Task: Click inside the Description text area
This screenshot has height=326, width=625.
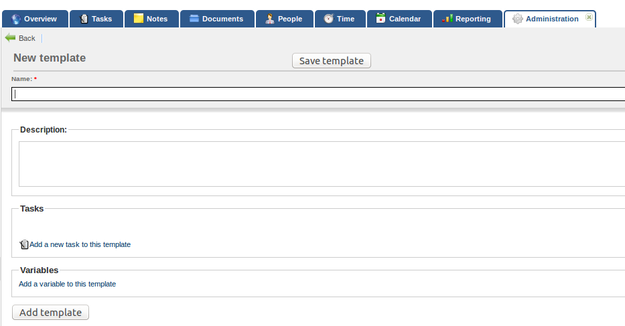Action: (322, 164)
